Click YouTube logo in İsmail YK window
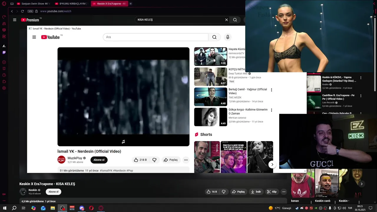Viewport: 377px width, 212px height. [50, 37]
